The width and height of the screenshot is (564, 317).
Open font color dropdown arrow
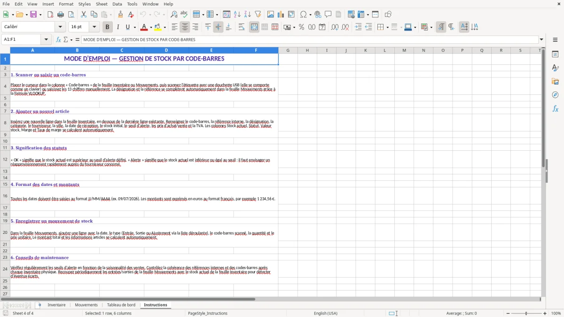coord(151,27)
